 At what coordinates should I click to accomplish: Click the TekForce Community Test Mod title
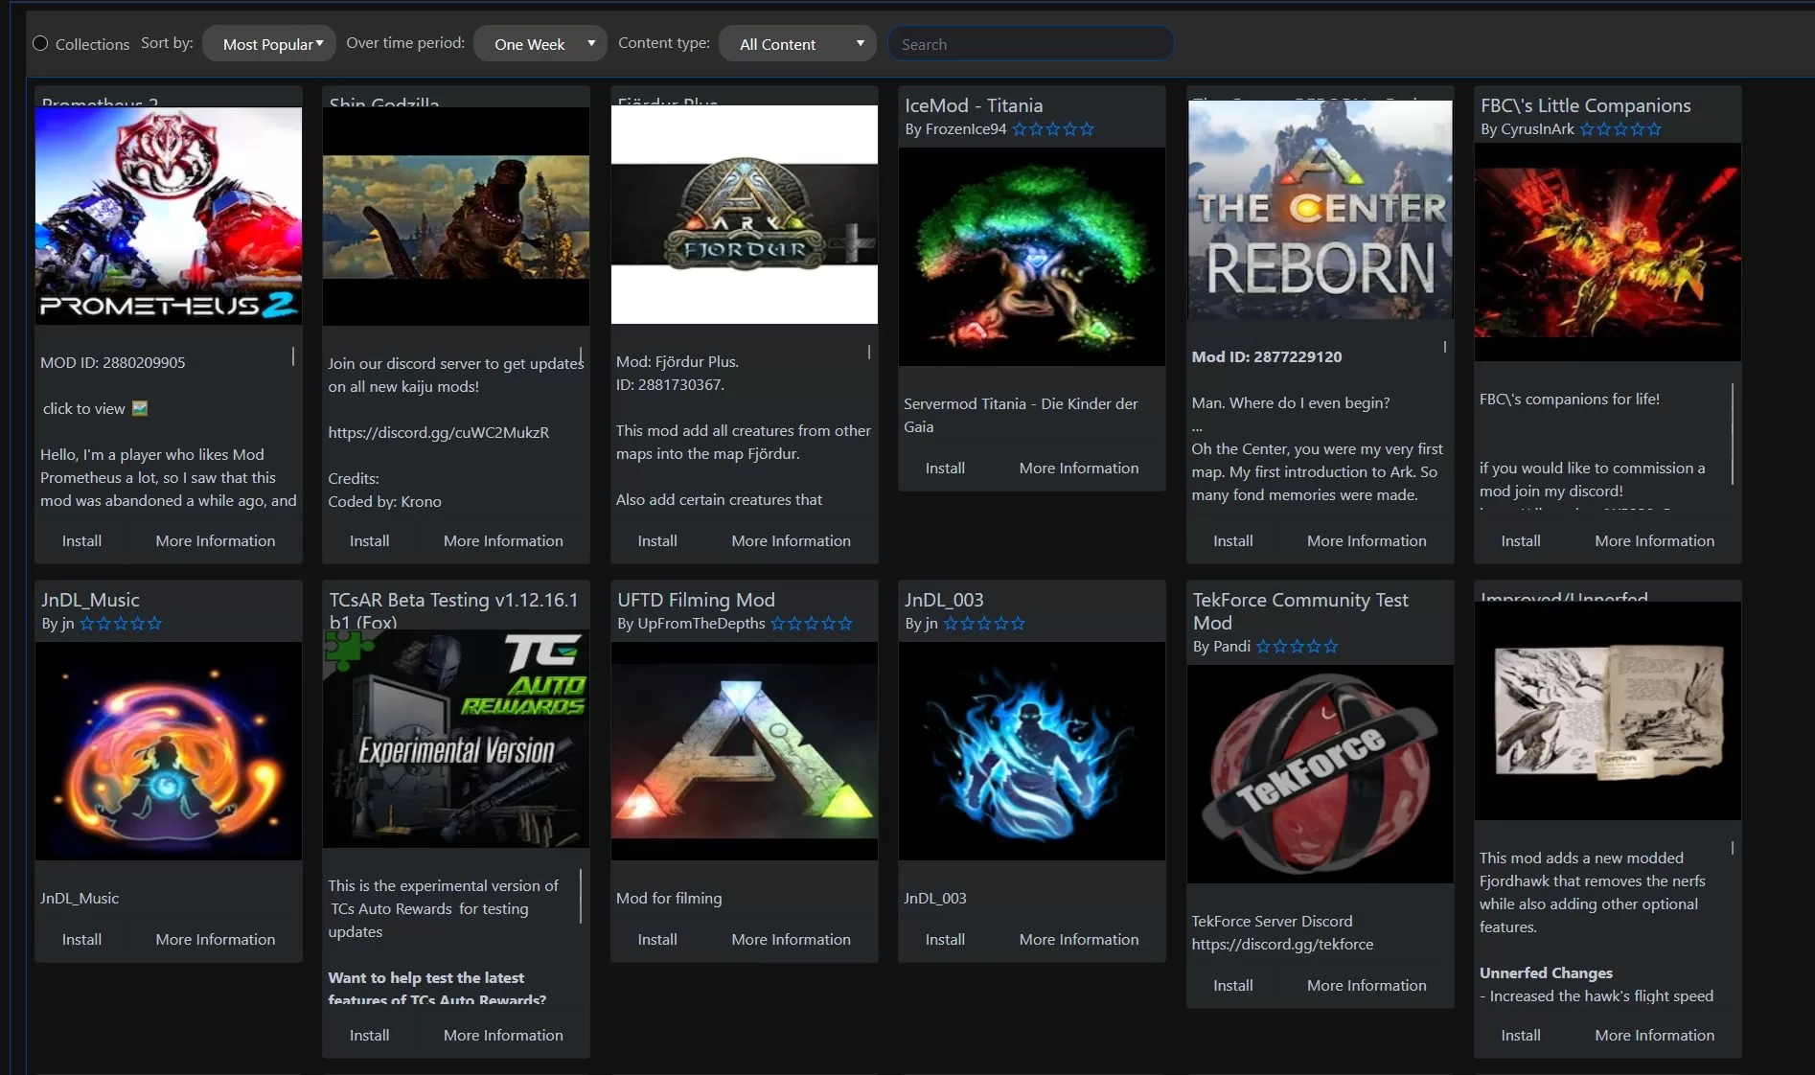click(x=1300, y=611)
